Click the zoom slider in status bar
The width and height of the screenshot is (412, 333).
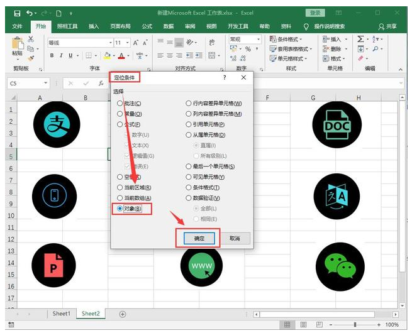coord(354,325)
